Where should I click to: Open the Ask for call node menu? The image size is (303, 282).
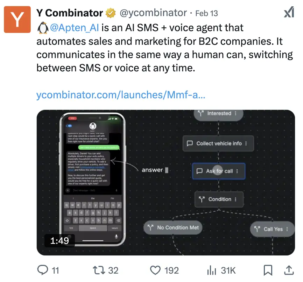[x=237, y=171]
